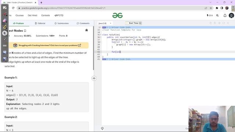Viewport: 235px width, 132px height.
Task: Click the Accuracy 63.66% text
Action: click(x=22, y=36)
